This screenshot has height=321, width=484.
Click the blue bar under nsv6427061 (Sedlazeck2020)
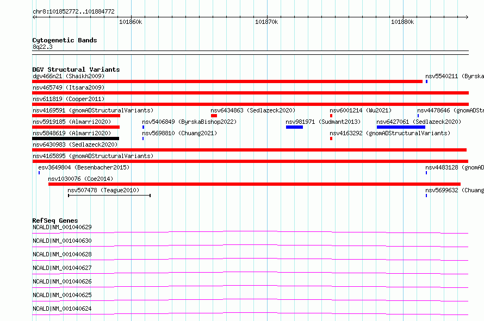pos(401,127)
